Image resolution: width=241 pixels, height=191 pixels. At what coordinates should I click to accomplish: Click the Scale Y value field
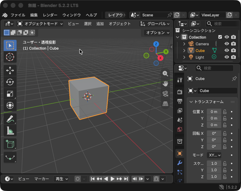tap(214, 170)
